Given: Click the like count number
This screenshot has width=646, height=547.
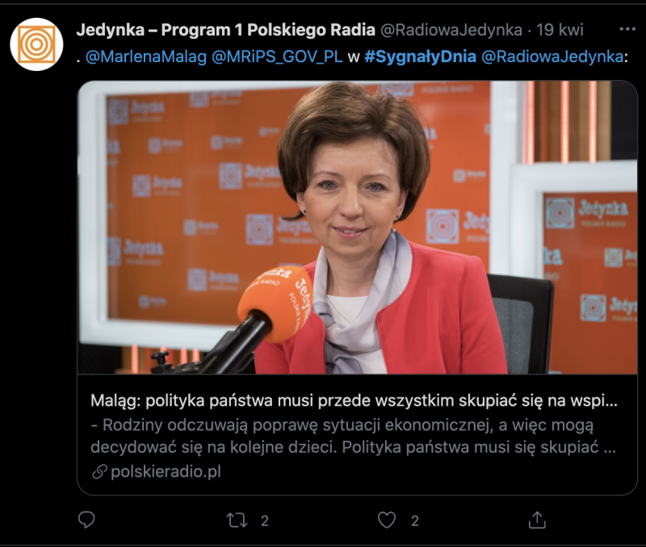Looking at the screenshot, I should coord(415,521).
